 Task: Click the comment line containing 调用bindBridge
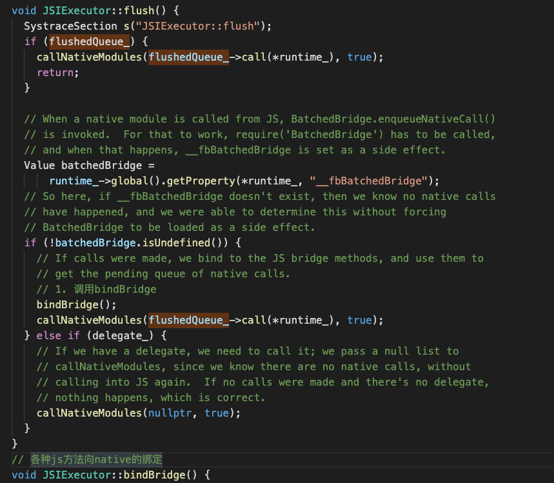pos(96,289)
